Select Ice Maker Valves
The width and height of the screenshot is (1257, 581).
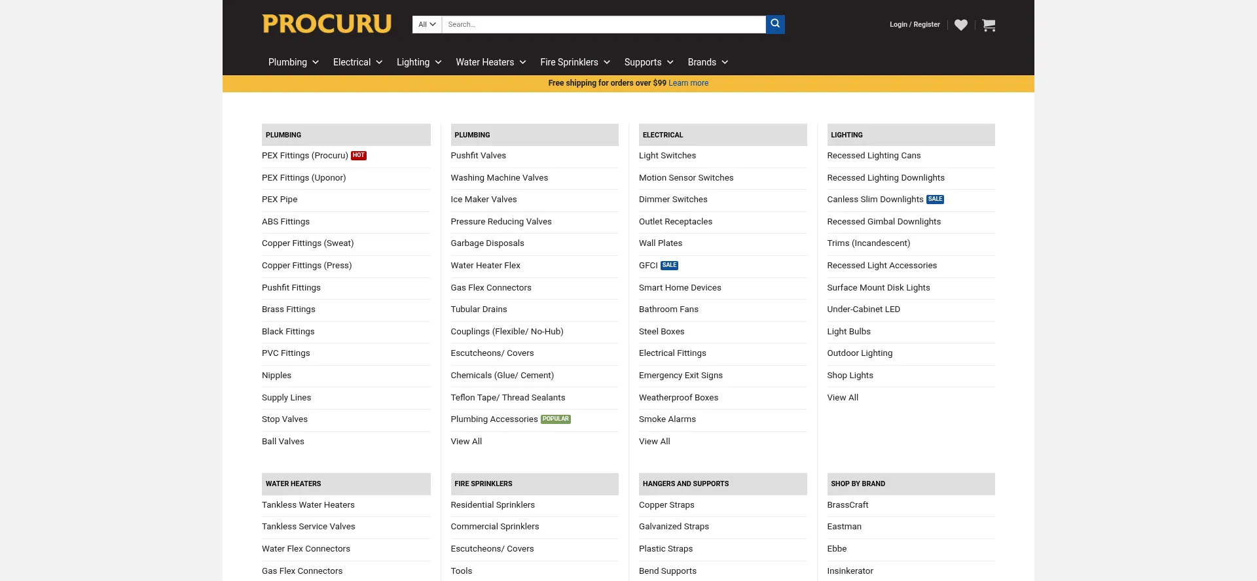(484, 200)
